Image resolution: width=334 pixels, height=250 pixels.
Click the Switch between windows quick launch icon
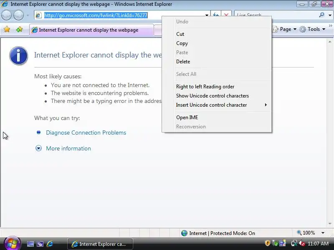40,244
